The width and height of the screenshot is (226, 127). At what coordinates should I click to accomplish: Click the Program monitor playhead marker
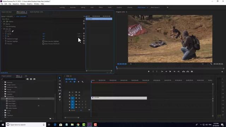tap(117, 67)
